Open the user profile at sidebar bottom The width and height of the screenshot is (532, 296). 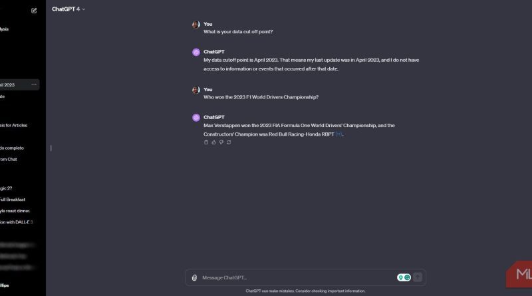(5, 285)
